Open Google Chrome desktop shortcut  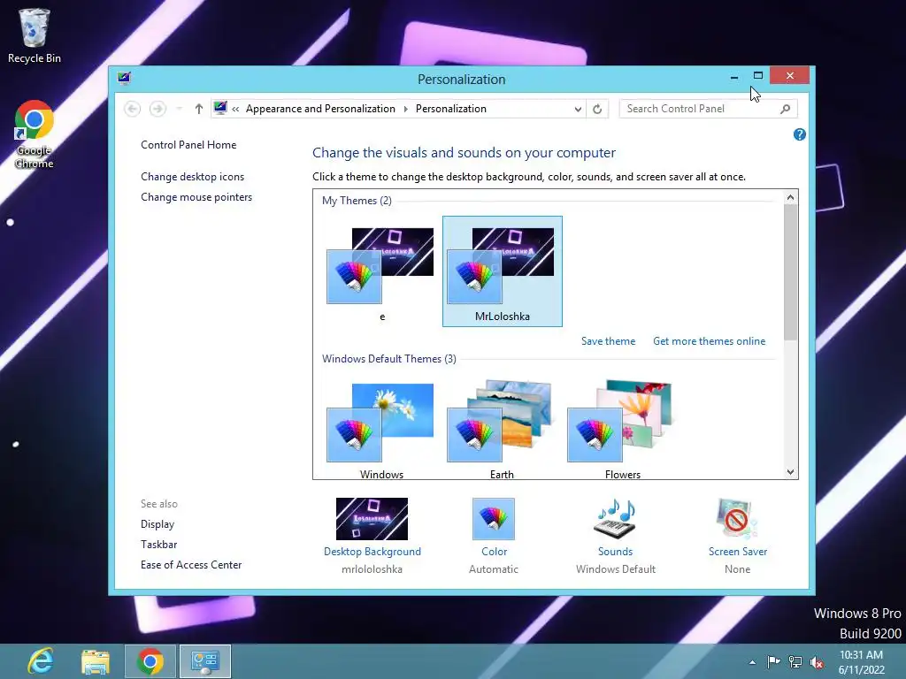pyautogui.click(x=35, y=134)
